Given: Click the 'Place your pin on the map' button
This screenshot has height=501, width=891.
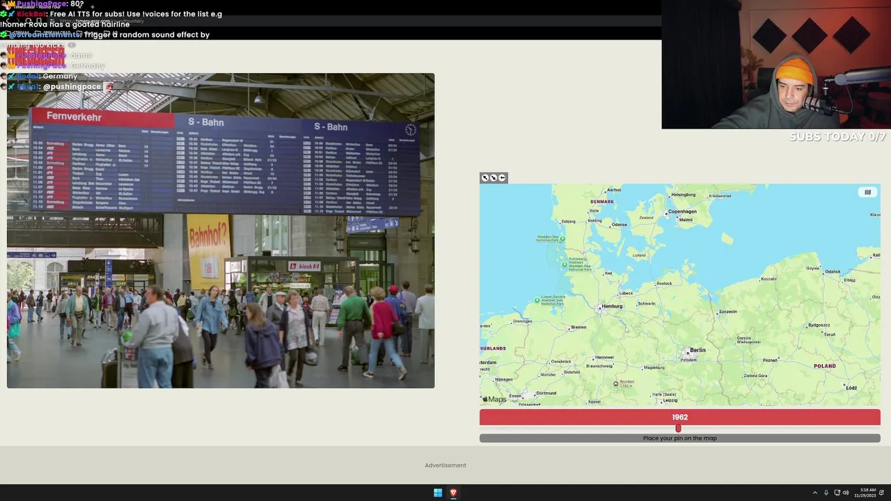Looking at the screenshot, I should [x=680, y=438].
